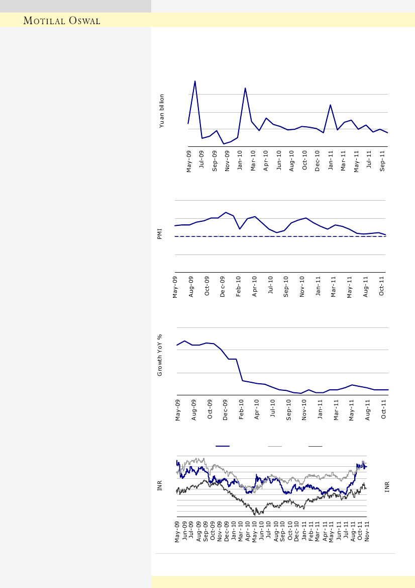Screen dimensions: 415x588
Task: Click the left 'INR' axis label
Action: coord(160,486)
